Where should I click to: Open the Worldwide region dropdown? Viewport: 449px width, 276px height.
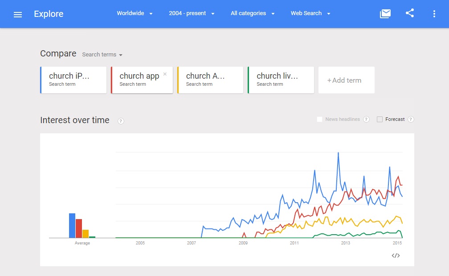pyautogui.click(x=135, y=13)
